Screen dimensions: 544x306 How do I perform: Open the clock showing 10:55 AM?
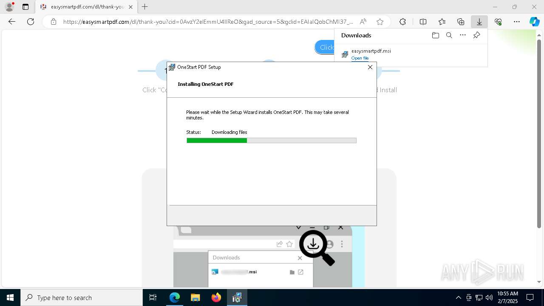[x=507, y=297]
